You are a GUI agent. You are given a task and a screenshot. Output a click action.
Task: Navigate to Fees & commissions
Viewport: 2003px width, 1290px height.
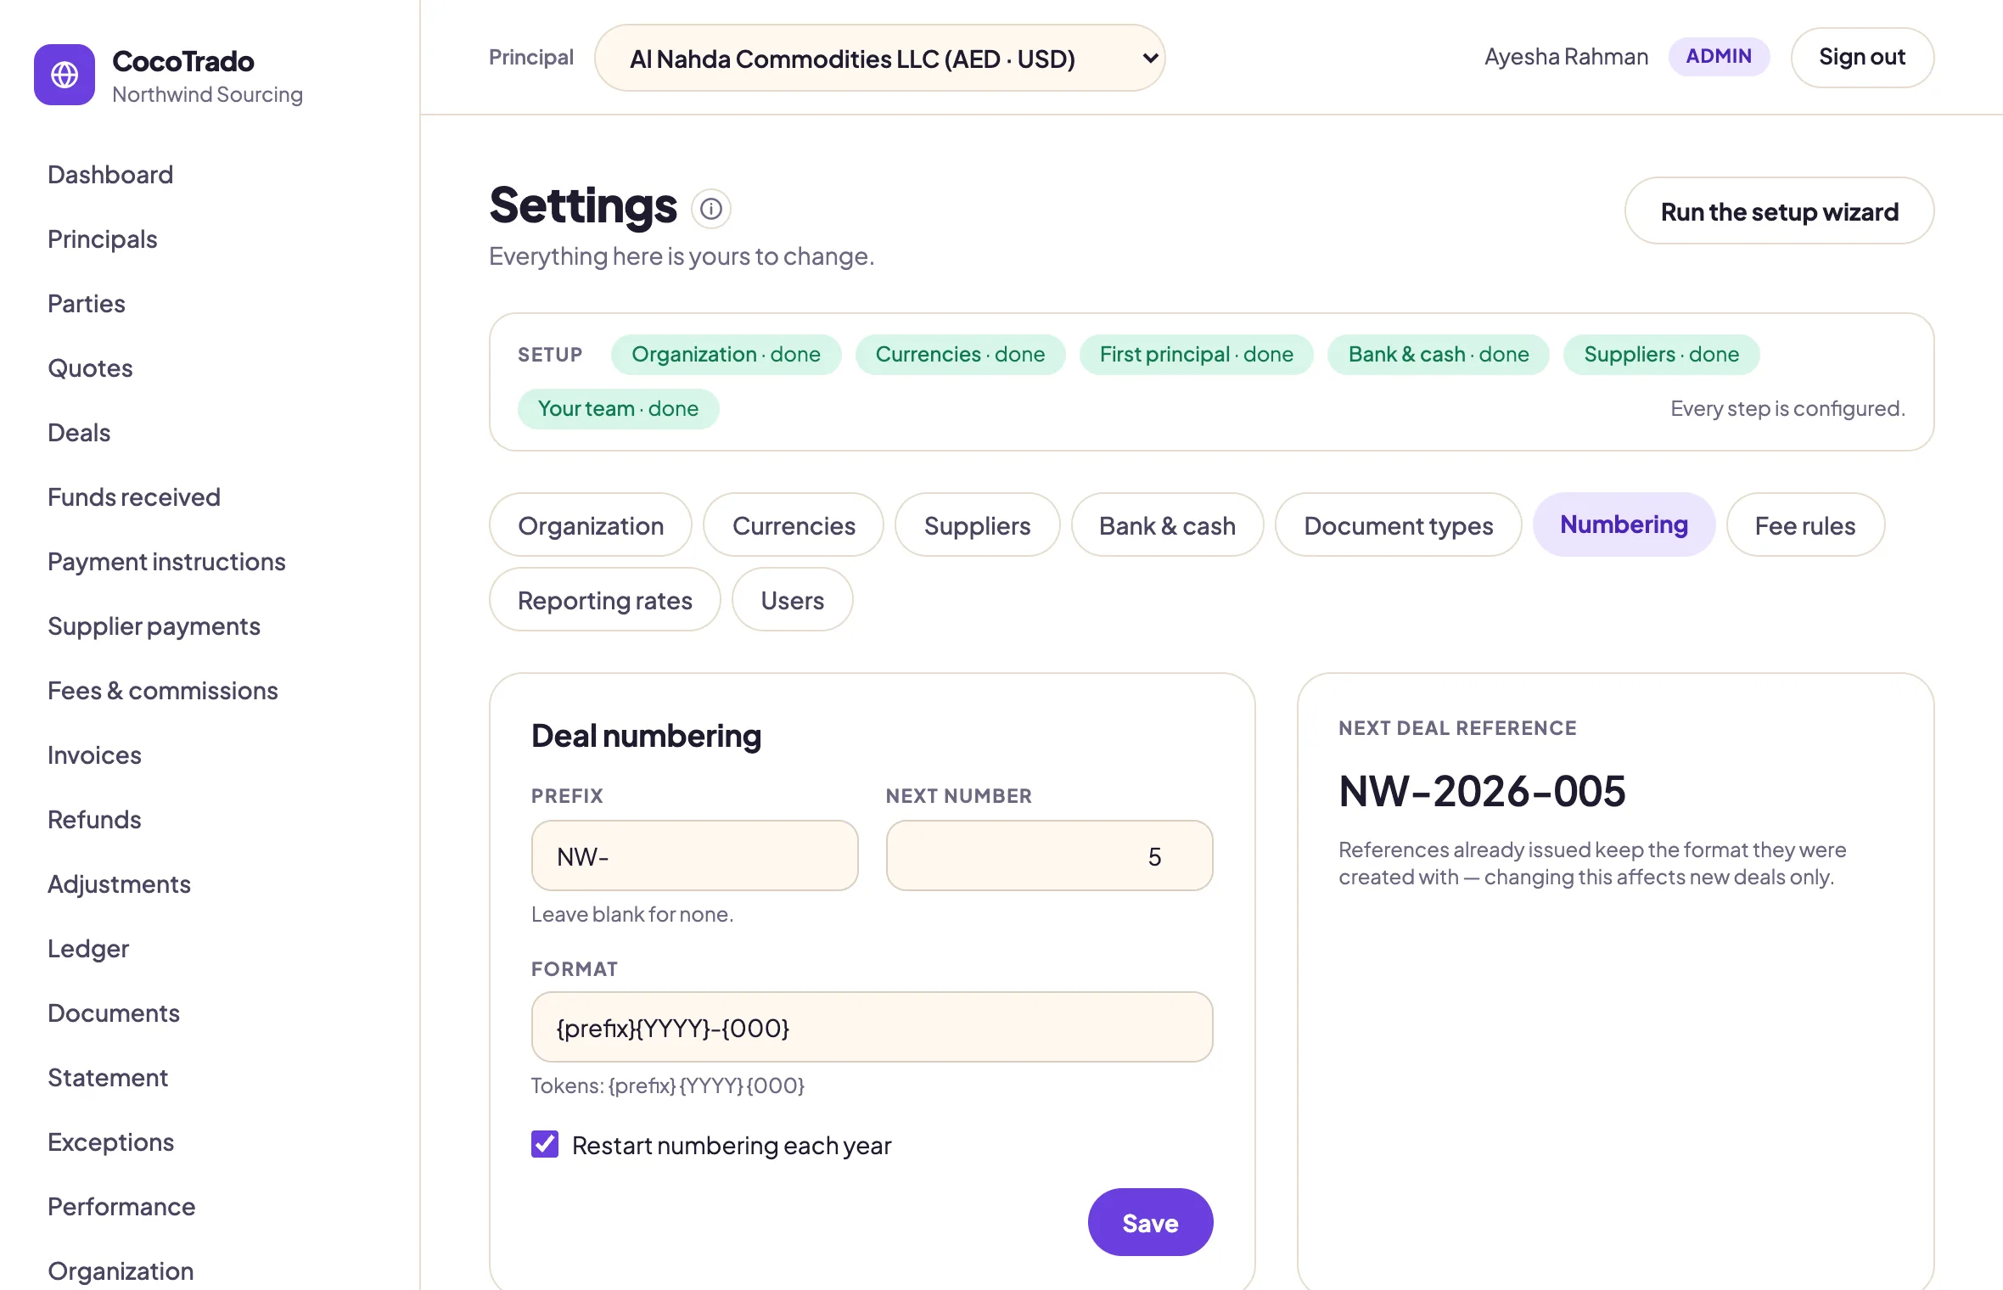[x=163, y=690]
